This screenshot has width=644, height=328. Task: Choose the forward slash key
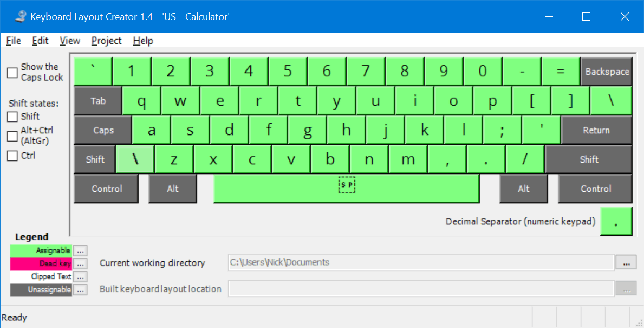coord(525,159)
